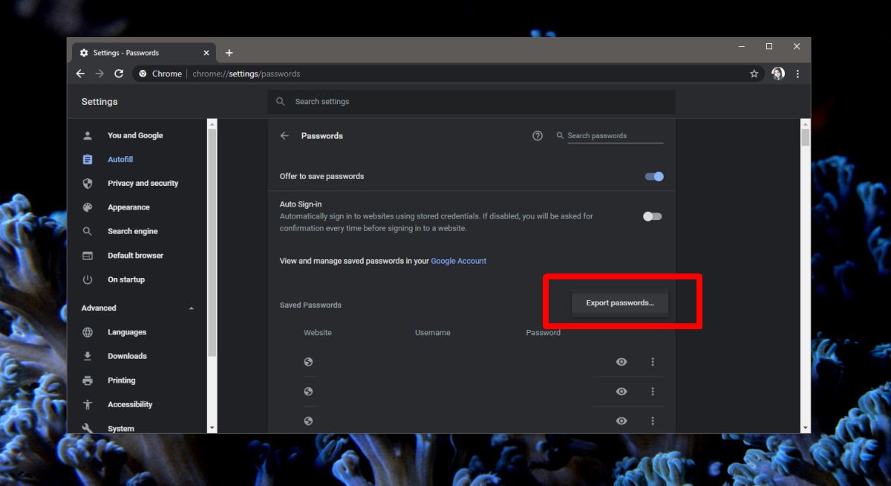The height and width of the screenshot is (486, 891).
Task: Select Autofill in the sidebar
Action: click(x=120, y=159)
